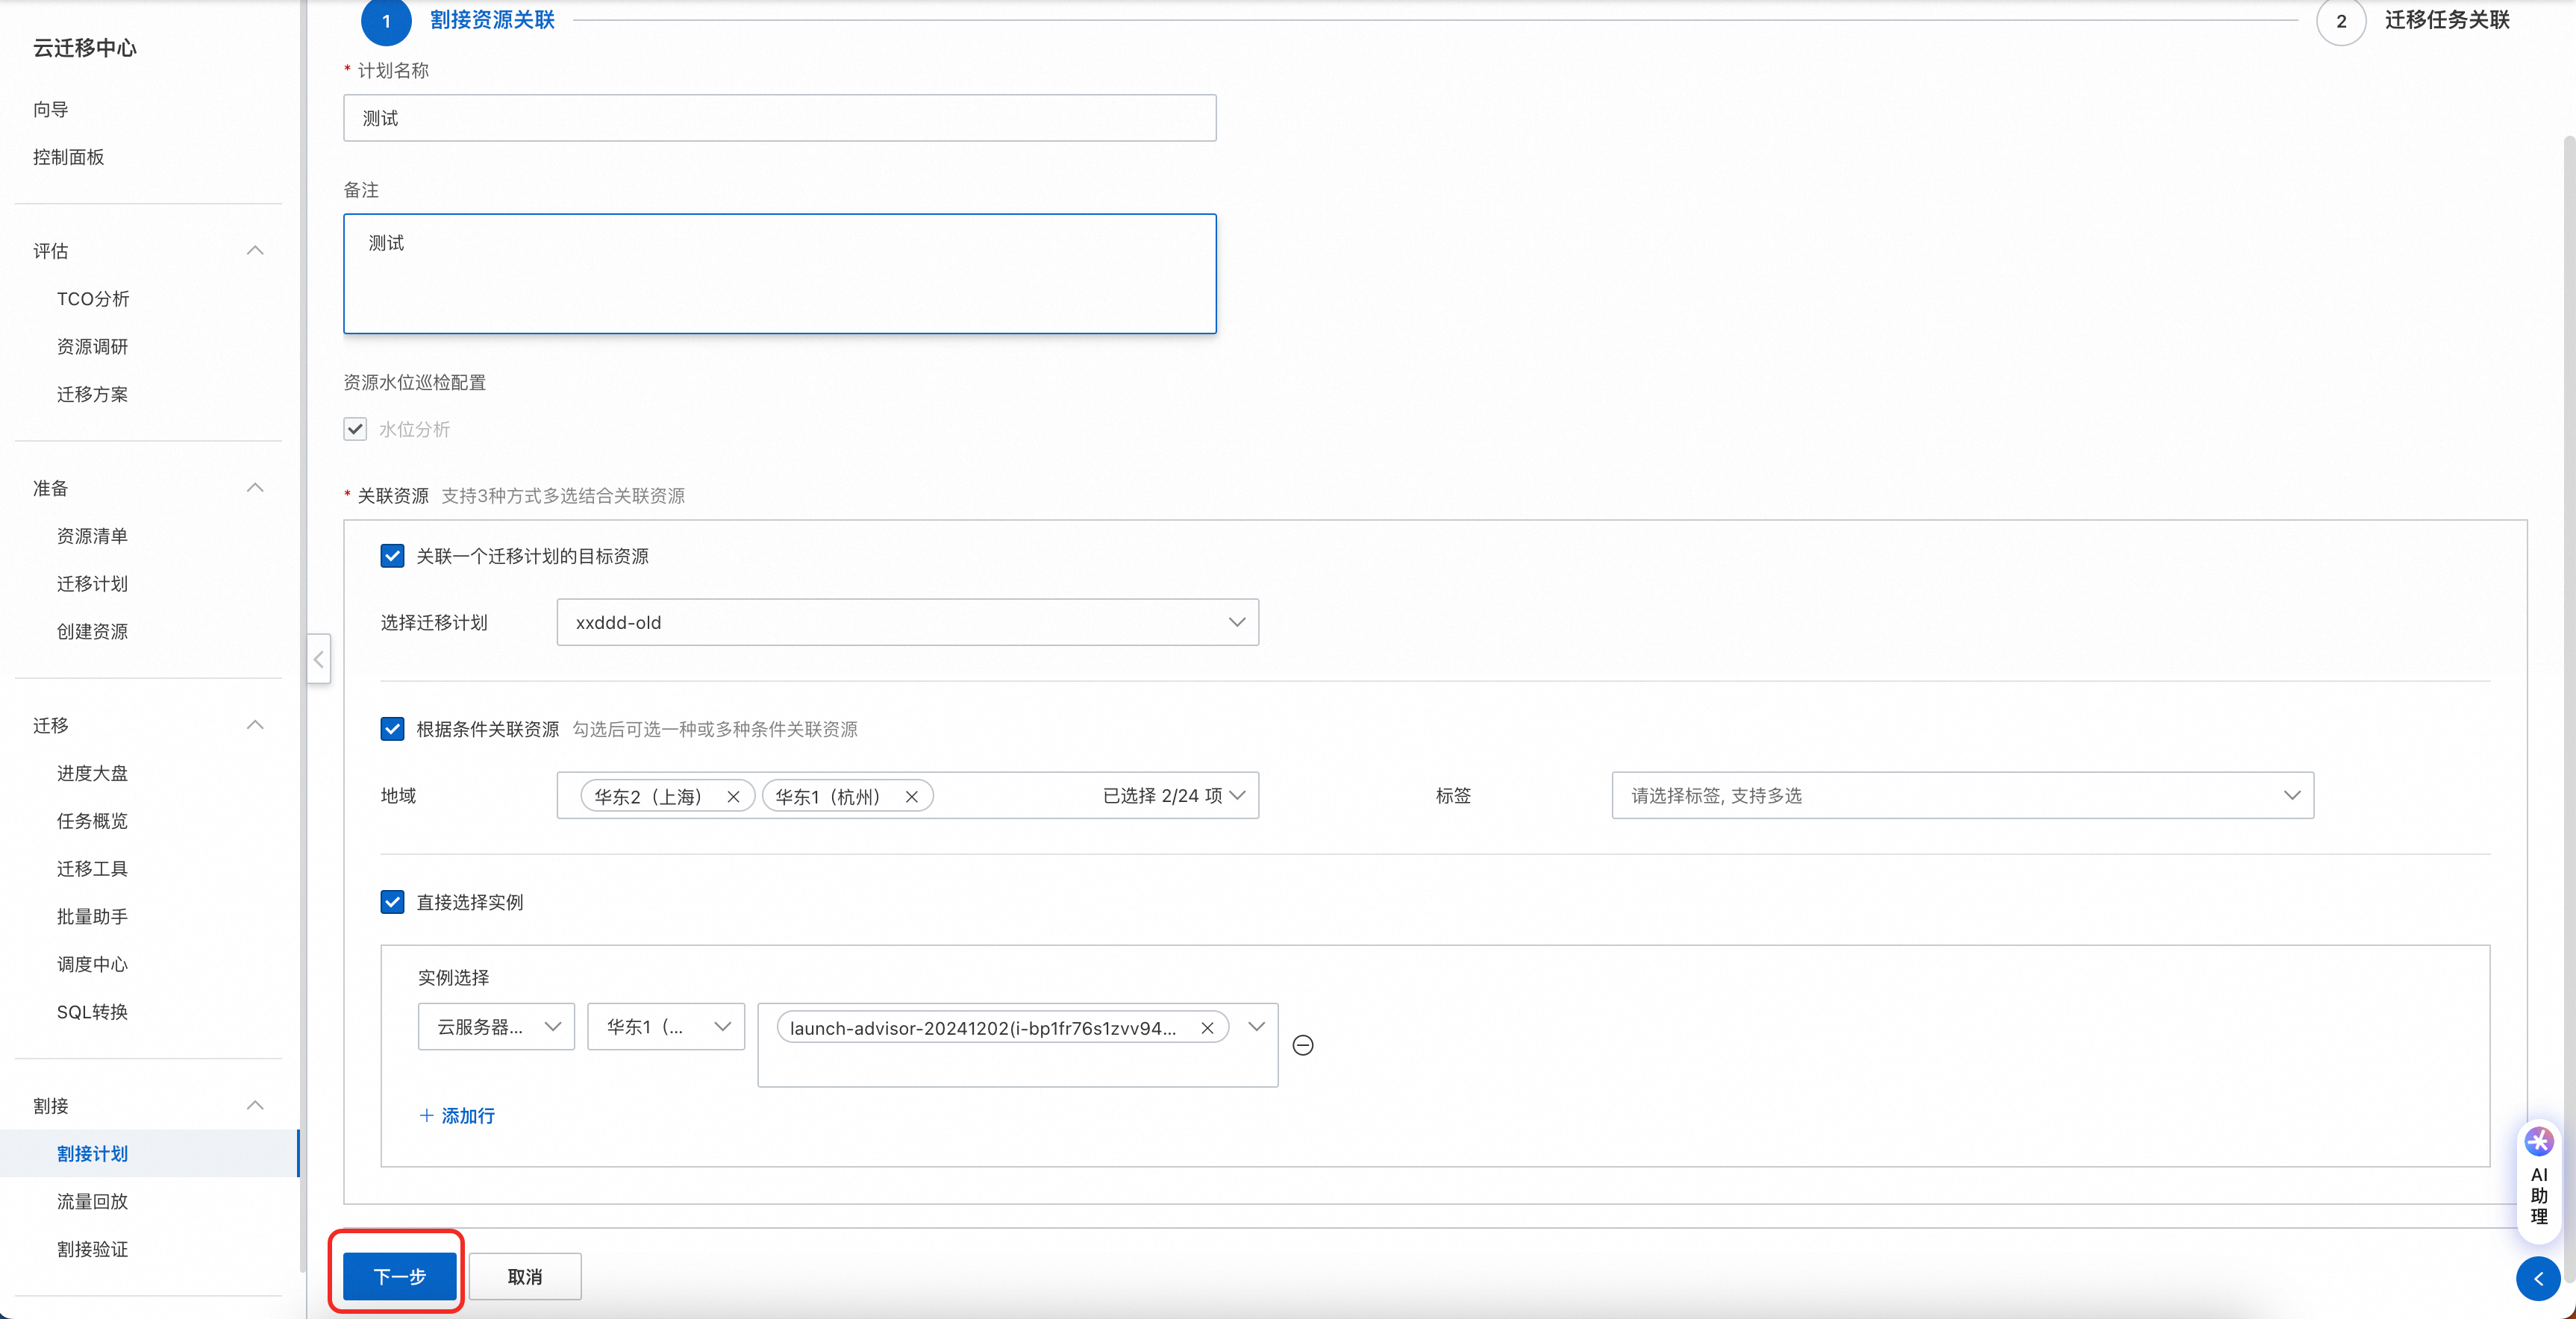Click the blue round back arrow button
The image size is (2576, 1319).
coord(2538,1278)
